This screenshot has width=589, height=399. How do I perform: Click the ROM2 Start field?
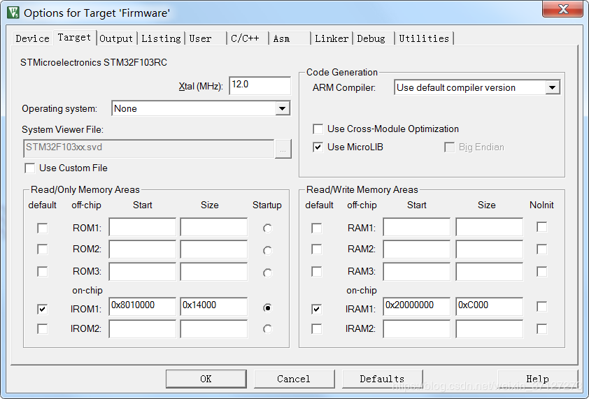143,249
